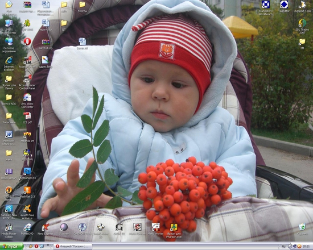Switch to the Opera taskbar window button
The height and width of the screenshot is (250, 313).
pyautogui.click(x=73, y=247)
